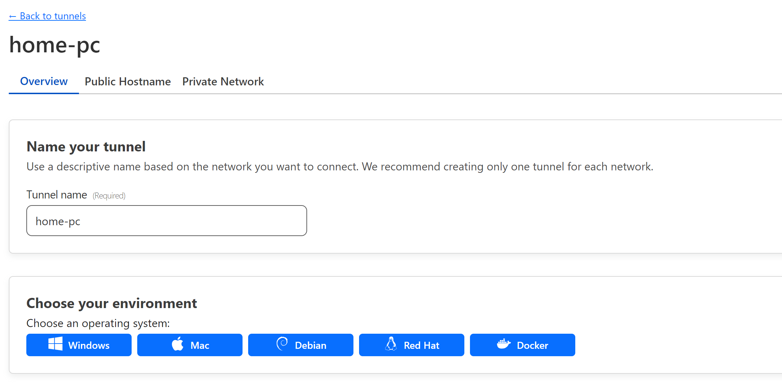
Task: Focus the Tunnel name input field
Action: coord(167,221)
